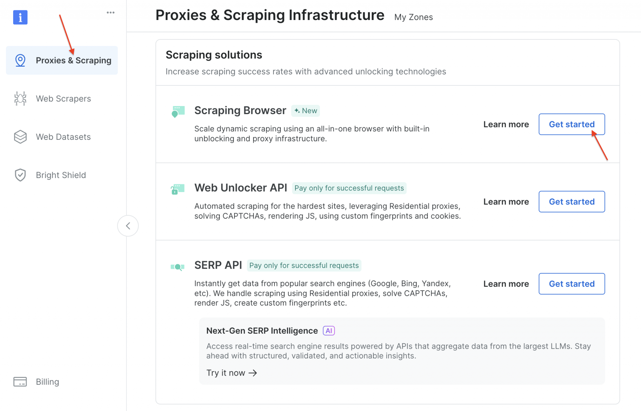Collapse the sidebar with the chevron

click(128, 226)
